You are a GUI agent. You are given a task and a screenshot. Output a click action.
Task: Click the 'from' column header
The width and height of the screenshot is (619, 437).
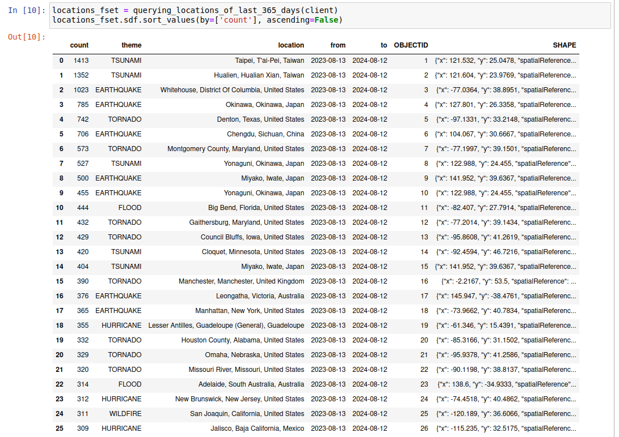338,45
